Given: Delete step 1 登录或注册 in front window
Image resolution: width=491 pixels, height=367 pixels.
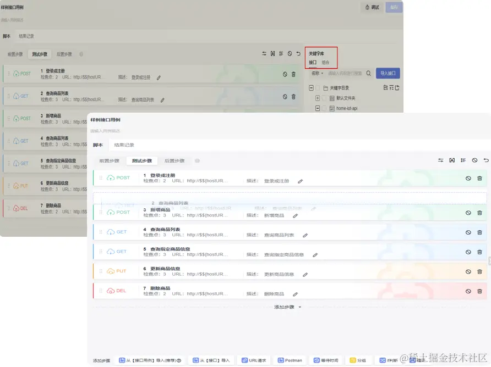Looking at the screenshot, I should [479, 178].
